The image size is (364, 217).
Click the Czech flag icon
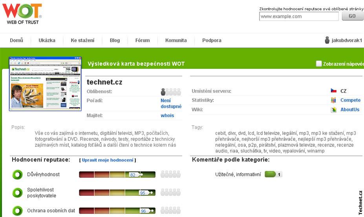(x=333, y=91)
